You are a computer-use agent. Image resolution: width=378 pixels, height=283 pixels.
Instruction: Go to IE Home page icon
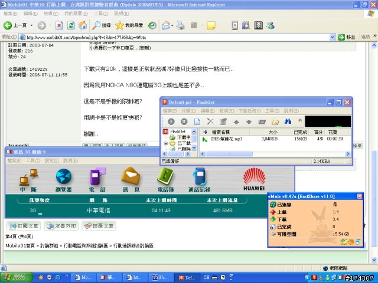(83, 25)
